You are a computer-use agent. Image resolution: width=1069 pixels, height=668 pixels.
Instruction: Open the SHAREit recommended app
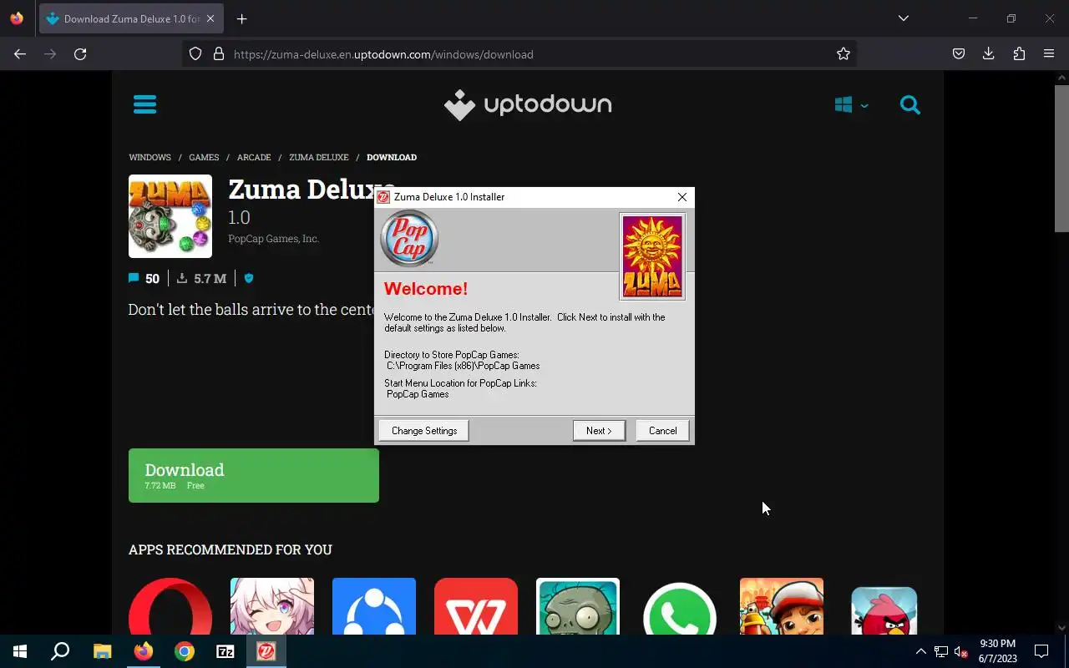(374, 606)
